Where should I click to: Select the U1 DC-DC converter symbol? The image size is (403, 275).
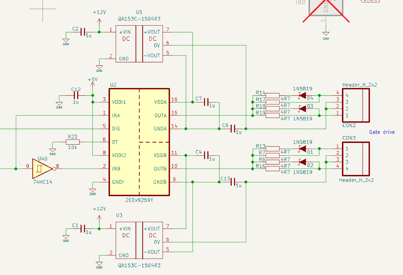(139, 44)
